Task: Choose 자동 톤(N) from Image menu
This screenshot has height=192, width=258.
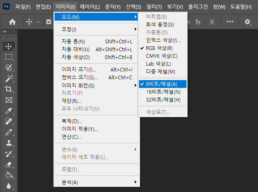Action: [96, 41]
